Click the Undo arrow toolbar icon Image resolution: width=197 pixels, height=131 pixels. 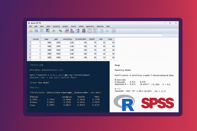[54, 31]
